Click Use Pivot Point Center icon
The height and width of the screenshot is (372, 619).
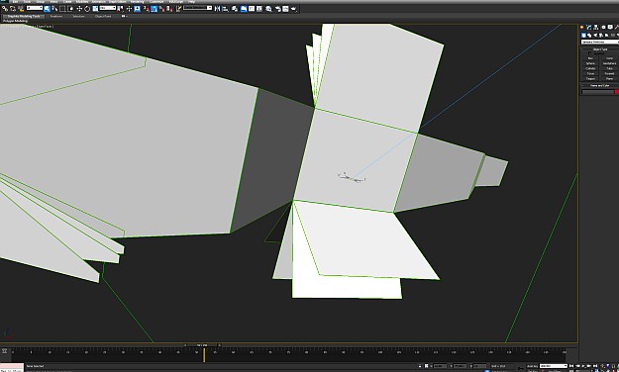[x=120, y=9]
